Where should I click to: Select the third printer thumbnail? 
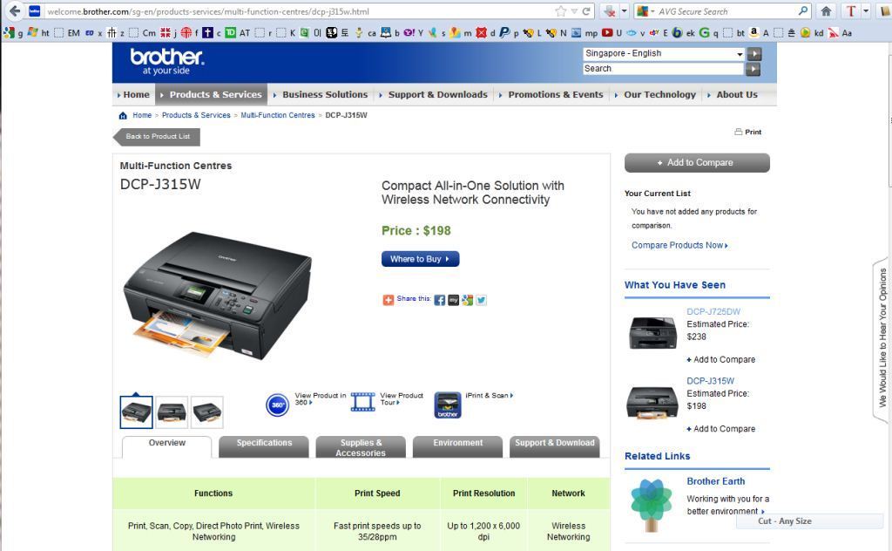(207, 412)
